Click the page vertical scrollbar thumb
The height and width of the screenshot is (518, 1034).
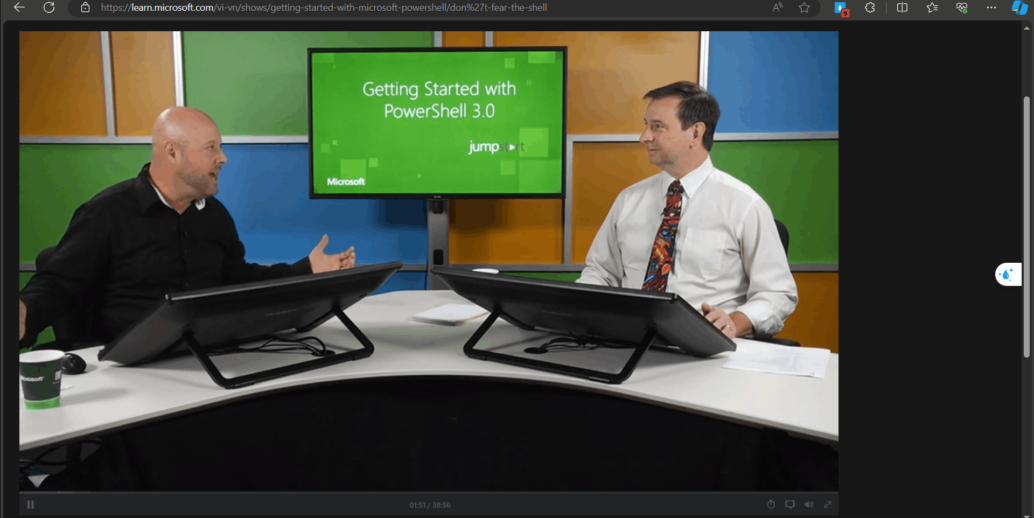[1026, 227]
